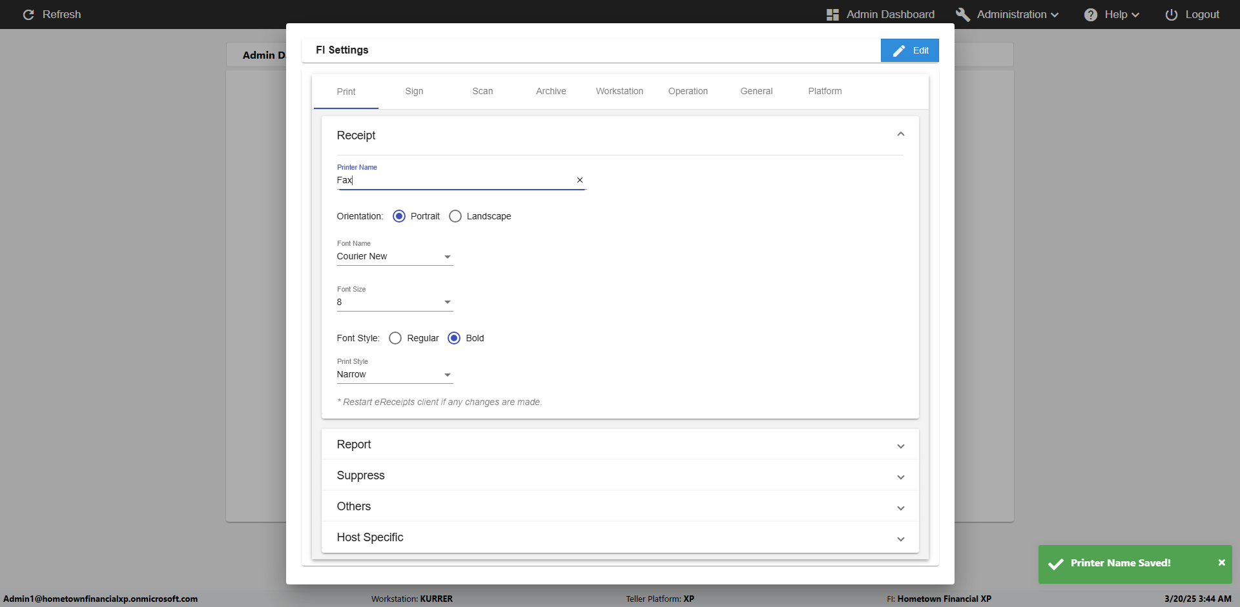Select the Bold font style option
The width and height of the screenshot is (1240, 607).
[x=454, y=338]
